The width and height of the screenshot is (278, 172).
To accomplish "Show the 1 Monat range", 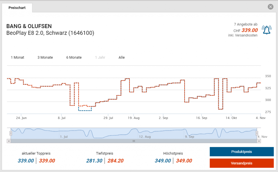I will coord(17,57).
